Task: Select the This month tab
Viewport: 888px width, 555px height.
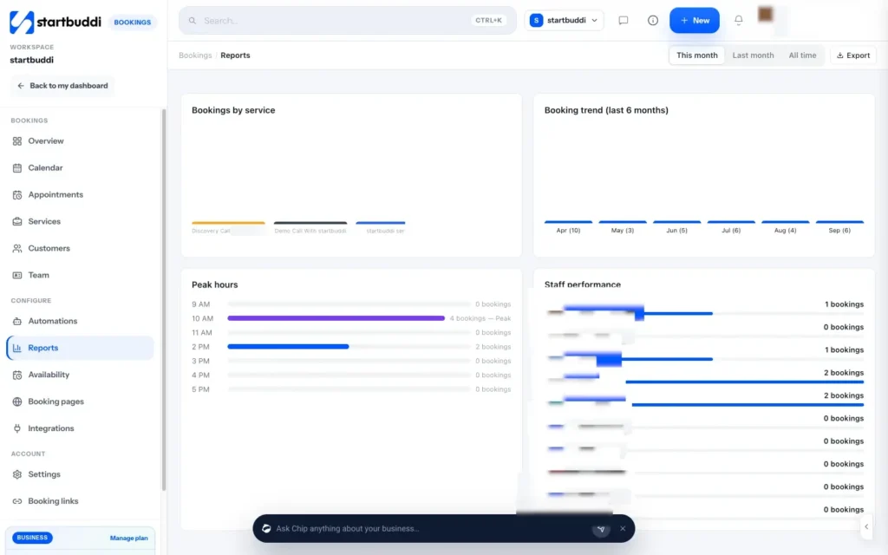Action: tap(696, 55)
